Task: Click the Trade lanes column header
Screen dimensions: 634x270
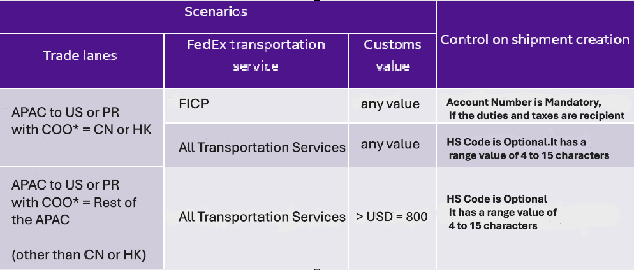Action: coord(80,56)
